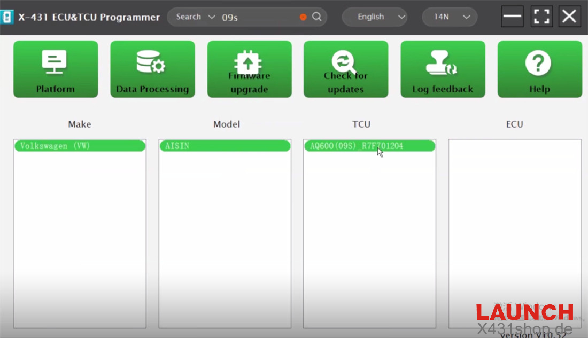Expand the Search type dropdown
Viewport: 588px width, 338px height.
click(196, 17)
